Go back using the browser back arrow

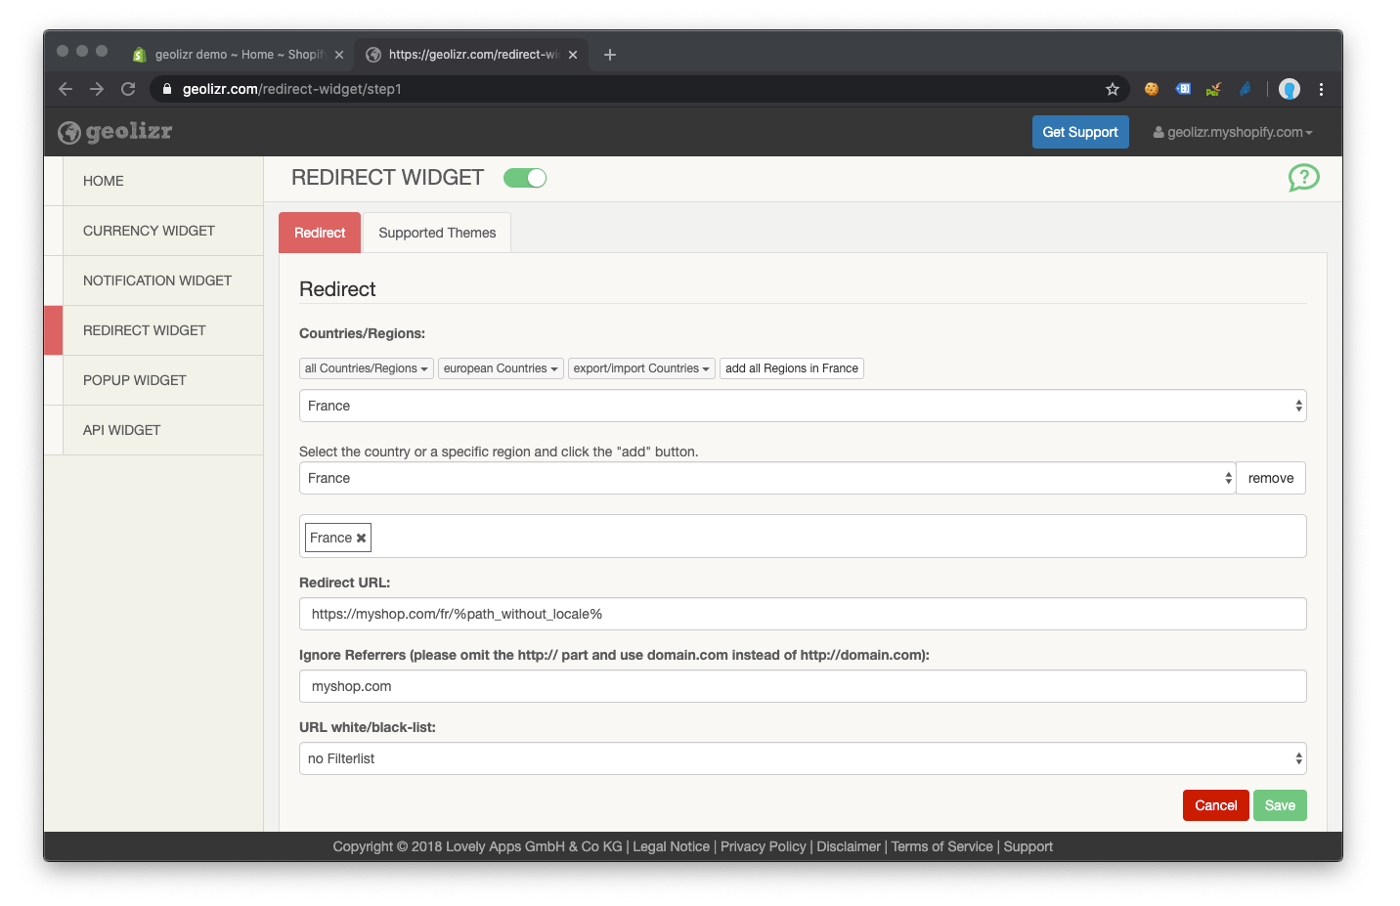66,89
